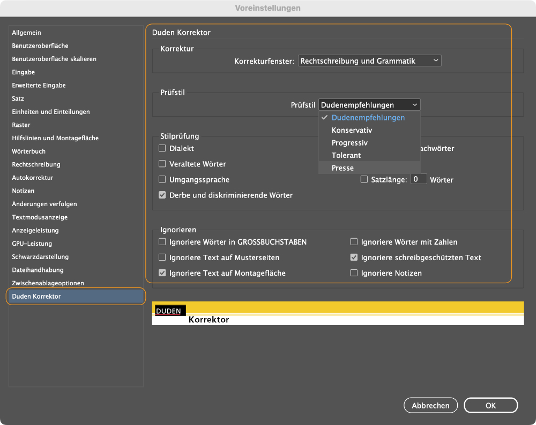
Task: Enable the Satzlänge checkbox
Action: [x=364, y=179]
